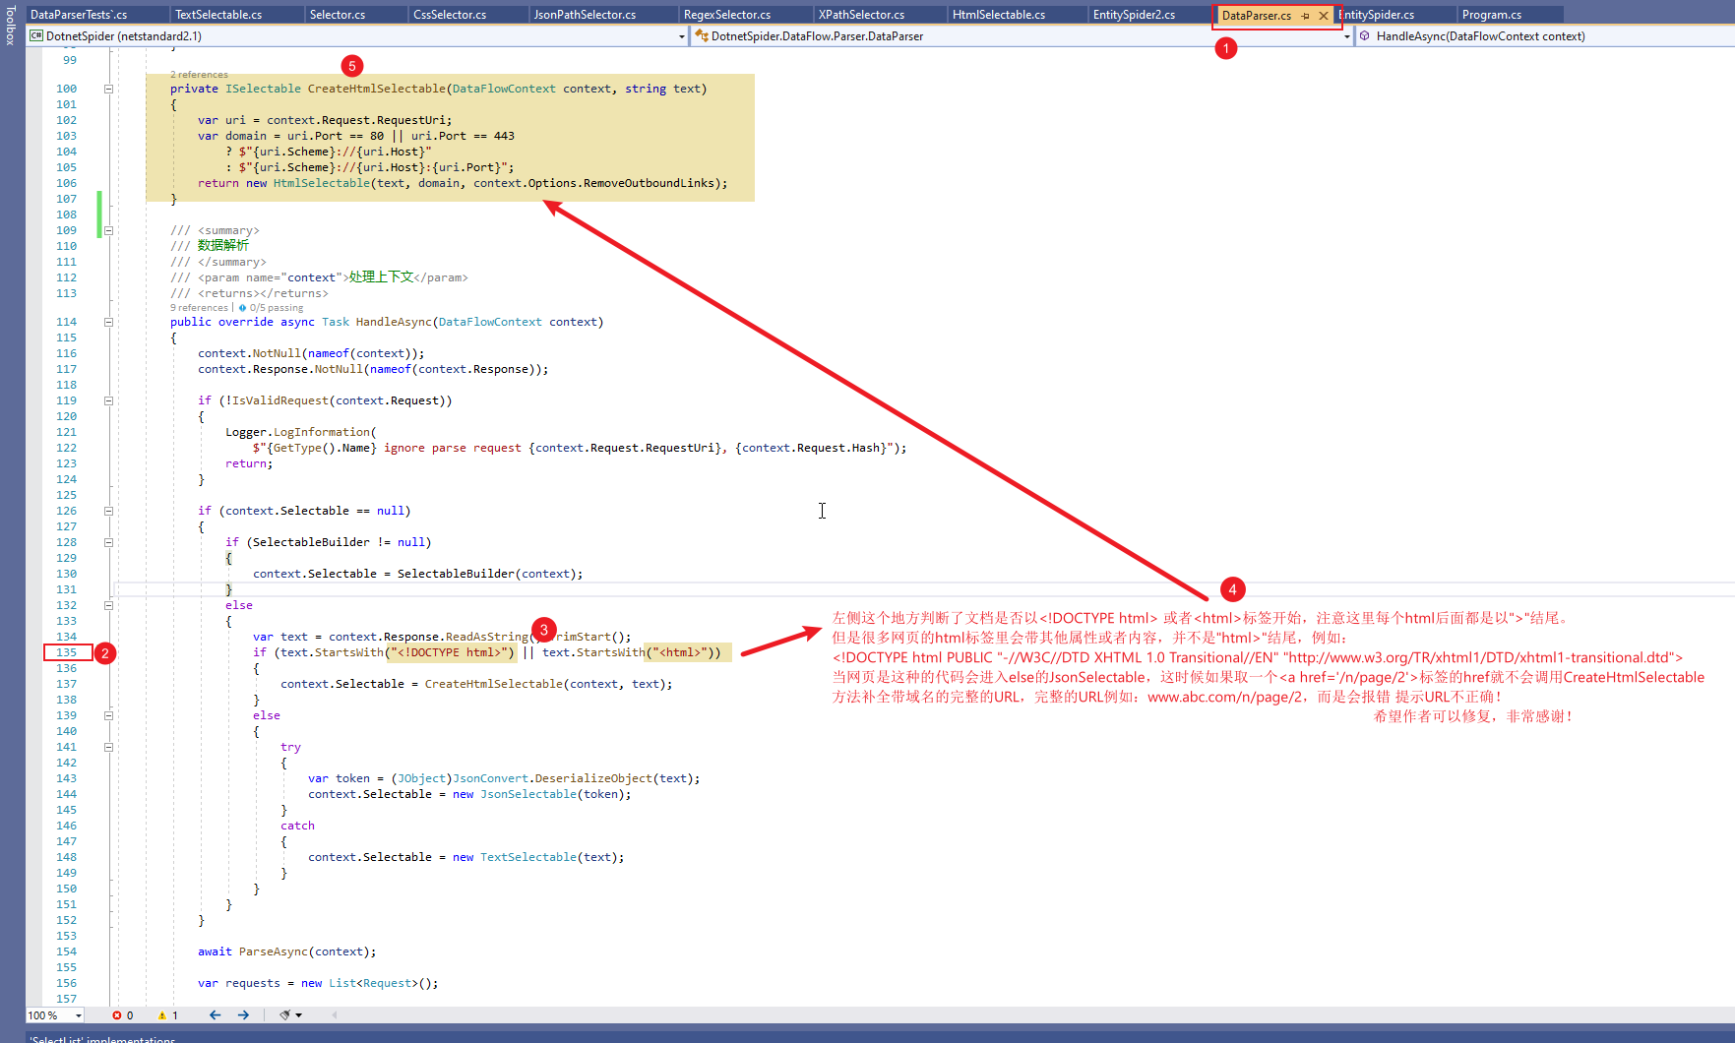Click the warnings icon showing 1 warning

pos(161,1014)
